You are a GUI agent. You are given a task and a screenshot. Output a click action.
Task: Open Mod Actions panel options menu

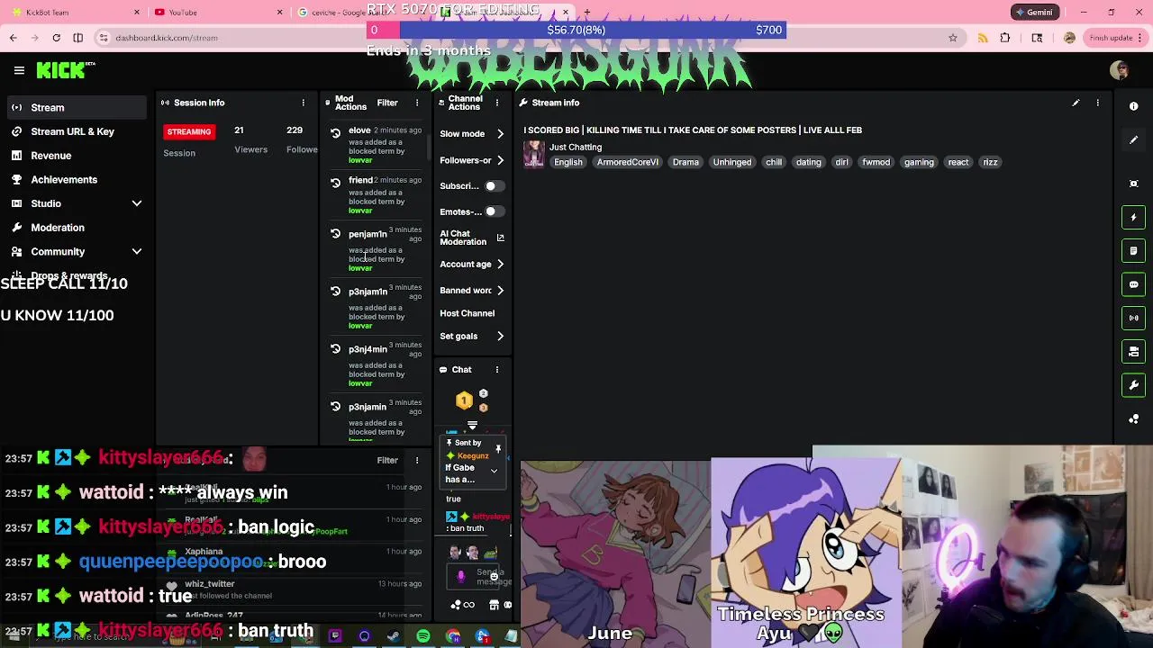click(x=417, y=103)
